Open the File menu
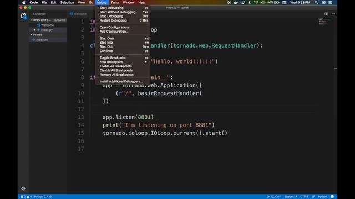The image size is (355, 199). [x=44, y=2]
